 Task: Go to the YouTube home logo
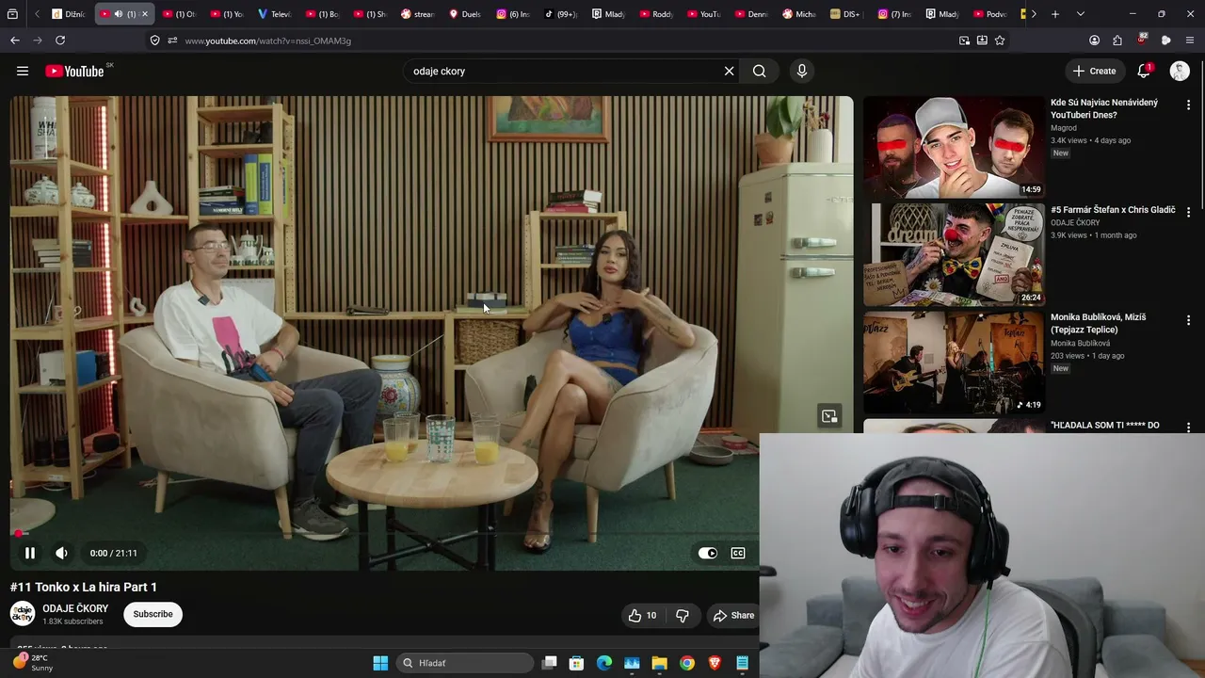(74, 71)
